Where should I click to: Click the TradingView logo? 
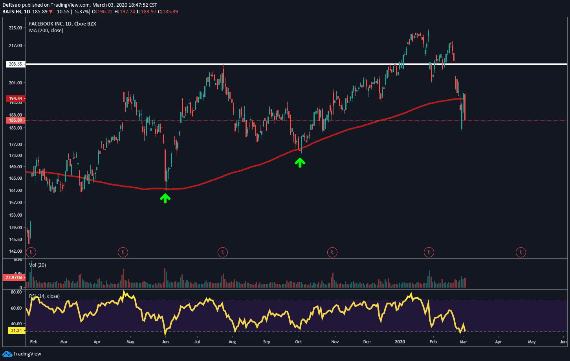tap(22, 354)
